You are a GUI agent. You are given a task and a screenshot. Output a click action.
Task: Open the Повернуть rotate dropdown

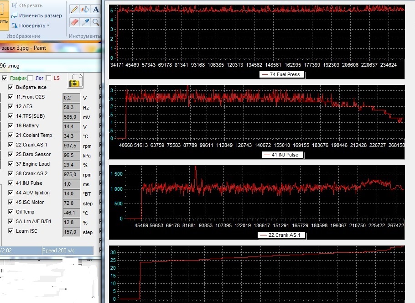pyautogui.click(x=31, y=26)
